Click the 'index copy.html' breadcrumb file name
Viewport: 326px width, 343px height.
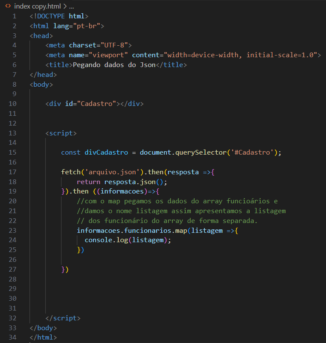click(x=38, y=6)
